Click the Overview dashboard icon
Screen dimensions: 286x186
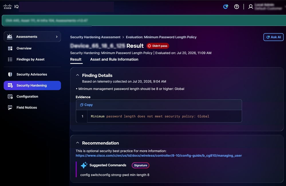(10, 48)
